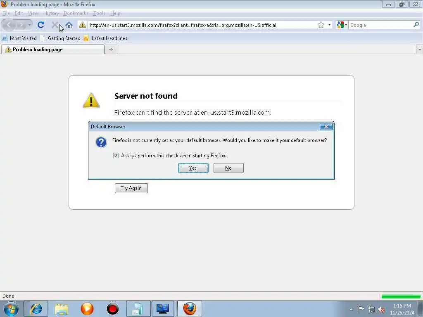Image resolution: width=423 pixels, height=317 pixels.
Task: Open Windows Explorer folder in taskbar
Action: pos(62,309)
